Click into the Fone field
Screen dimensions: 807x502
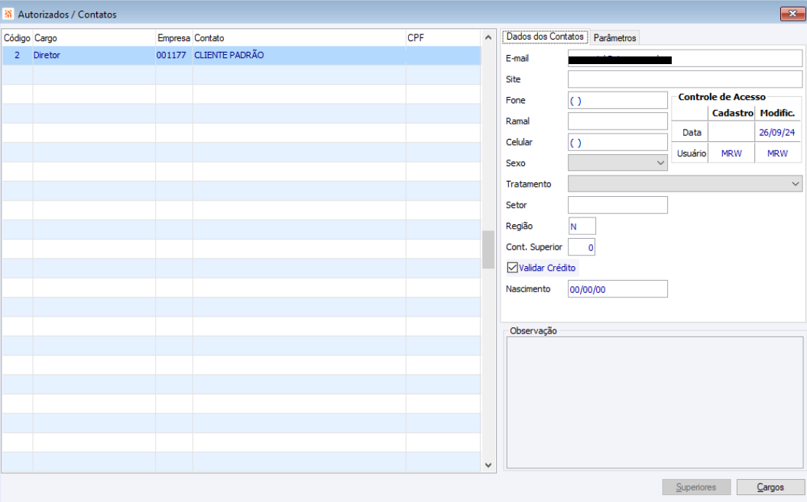click(x=617, y=100)
